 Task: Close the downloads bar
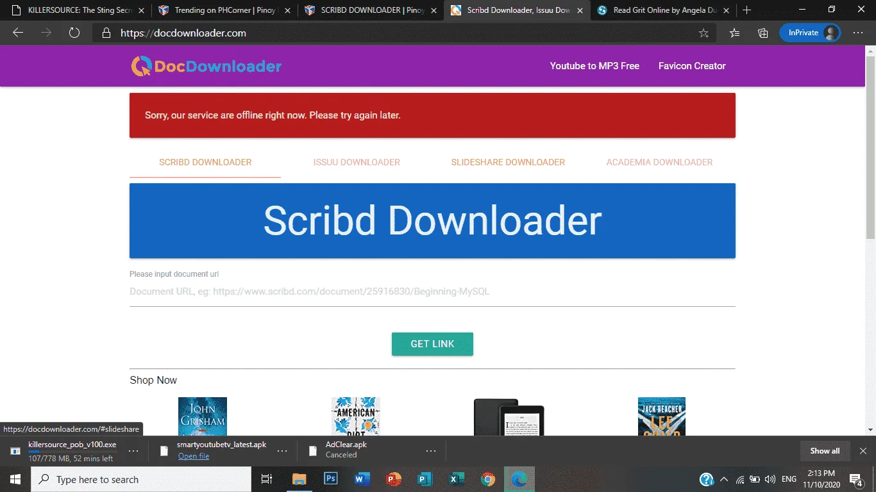pos(863,451)
